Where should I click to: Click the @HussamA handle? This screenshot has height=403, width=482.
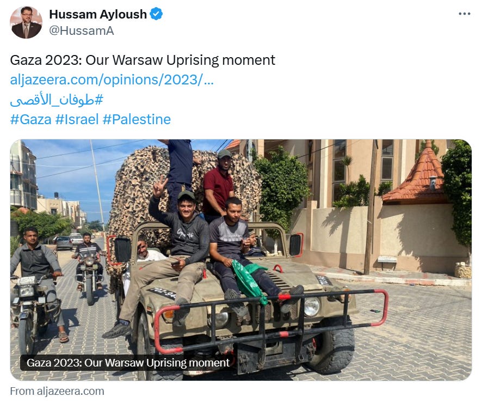82,30
